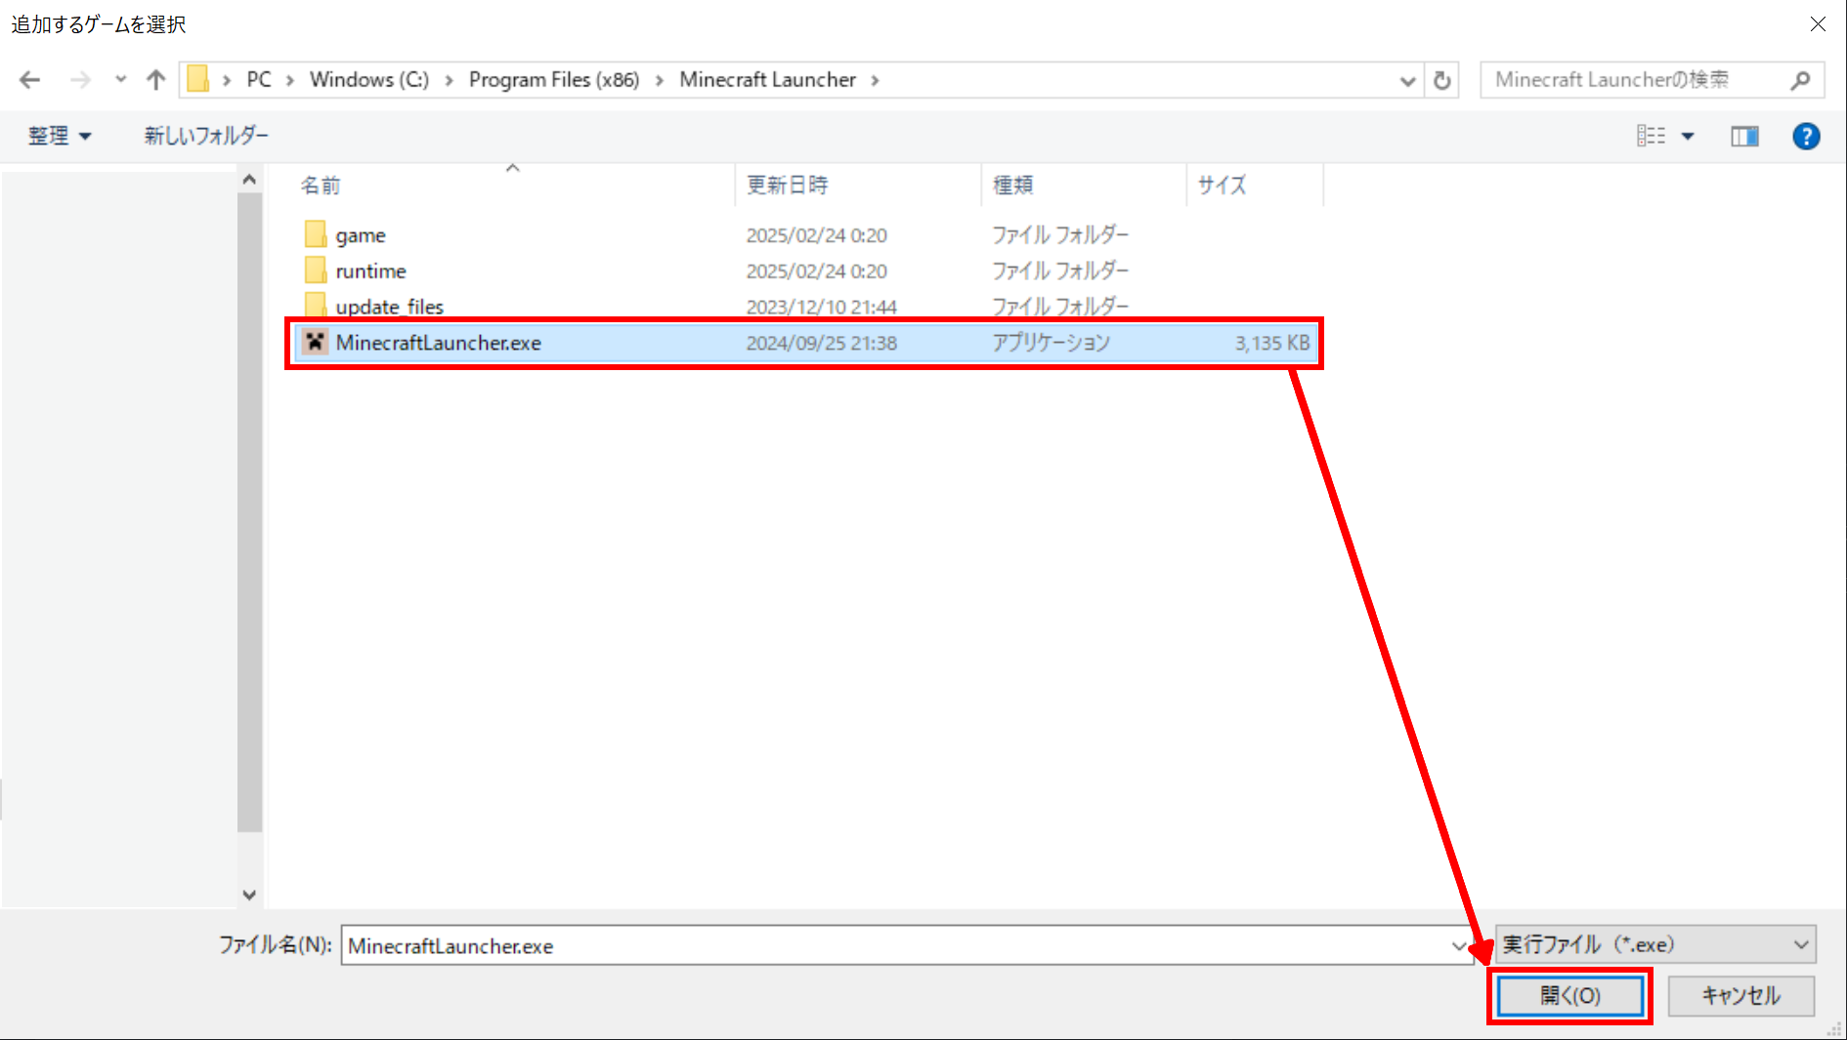Expand chevron after Program Files (x86)
This screenshot has width=1847, height=1040.
(660, 80)
